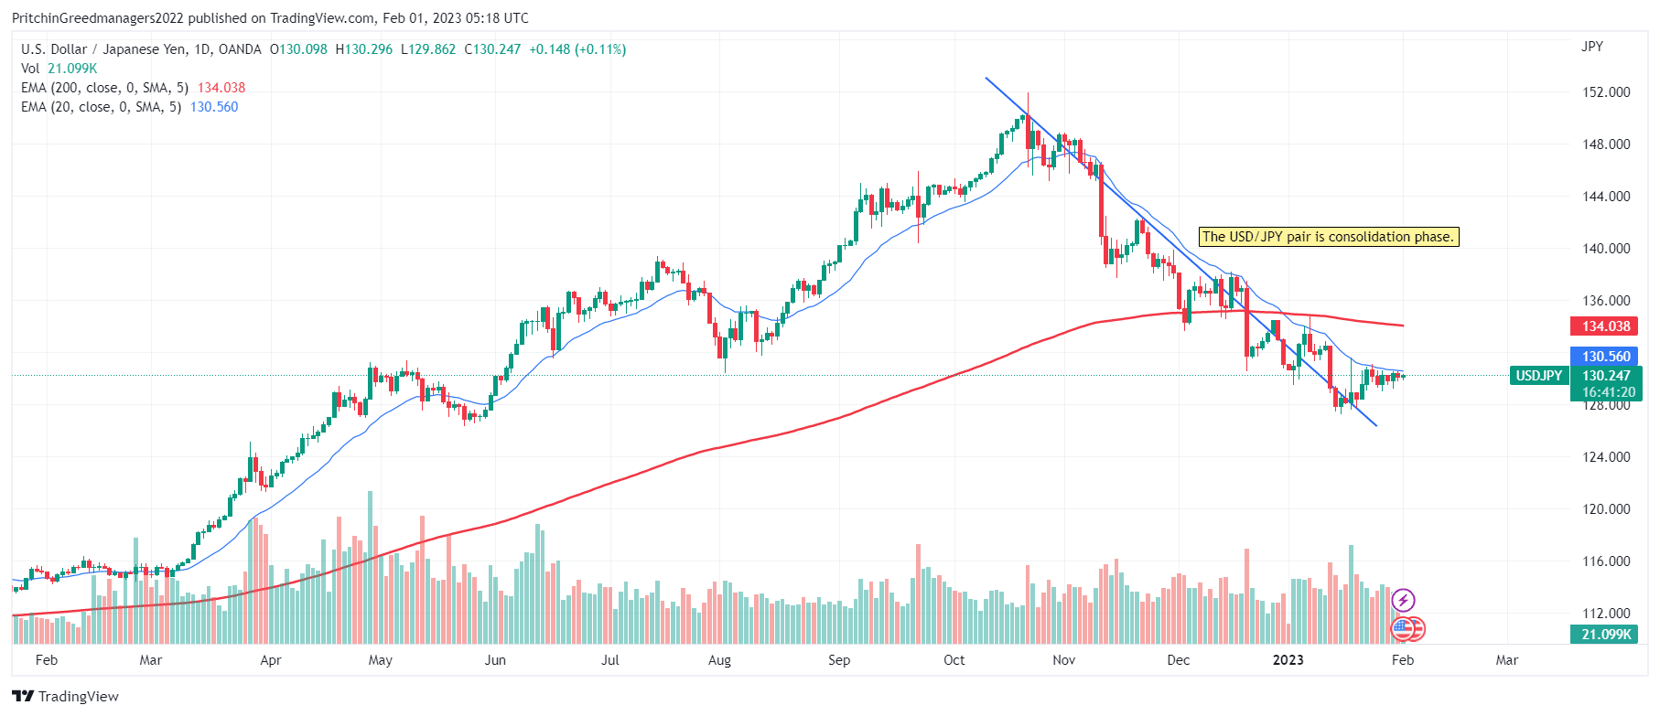The image size is (1660, 716).
Task: Click the rightmost Mar label on time axis
Action: tap(1507, 660)
